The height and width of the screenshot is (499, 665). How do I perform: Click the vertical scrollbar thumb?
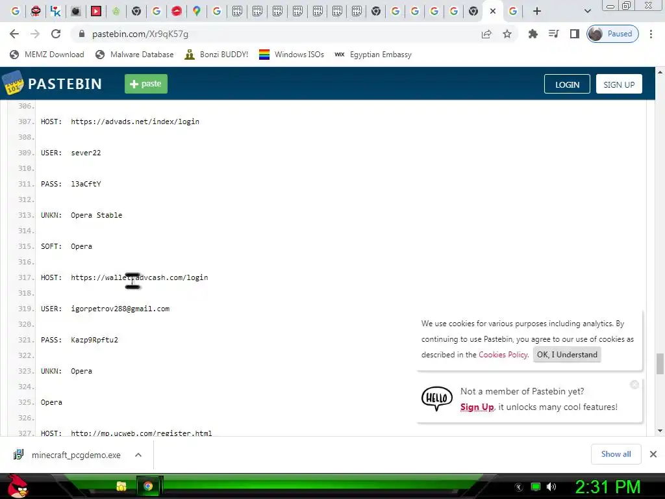(x=660, y=364)
